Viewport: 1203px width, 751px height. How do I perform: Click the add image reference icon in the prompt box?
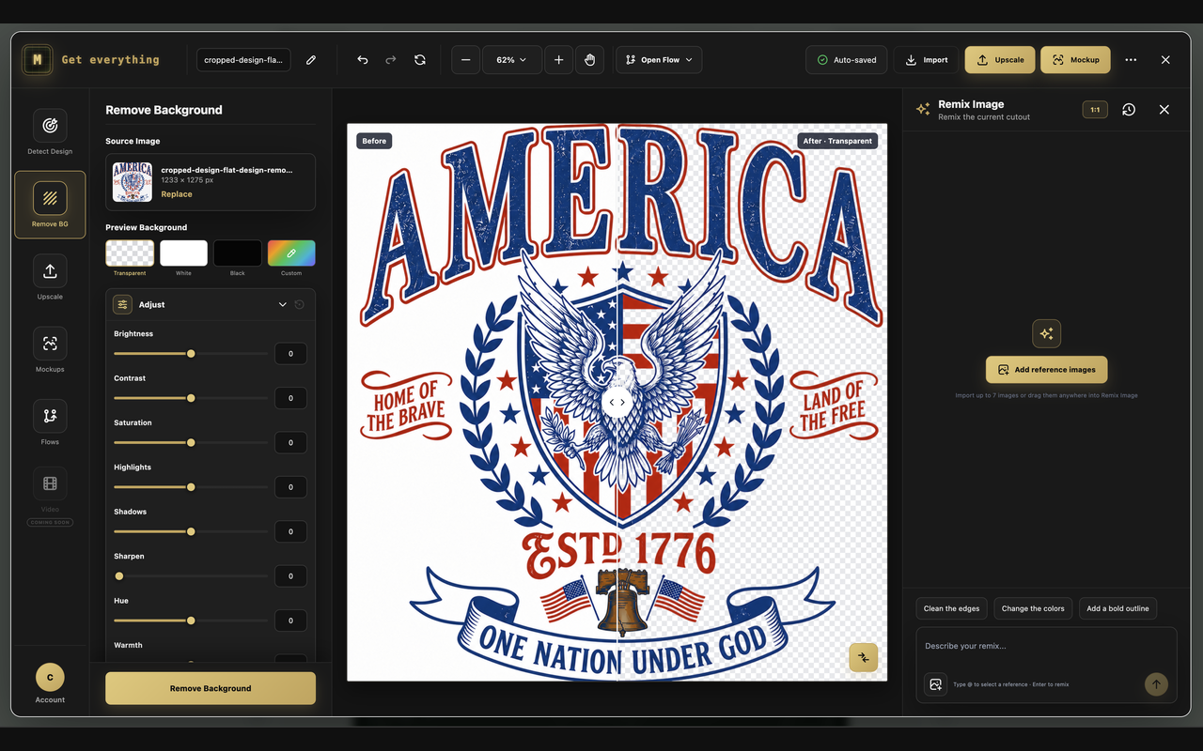click(x=936, y=684)
